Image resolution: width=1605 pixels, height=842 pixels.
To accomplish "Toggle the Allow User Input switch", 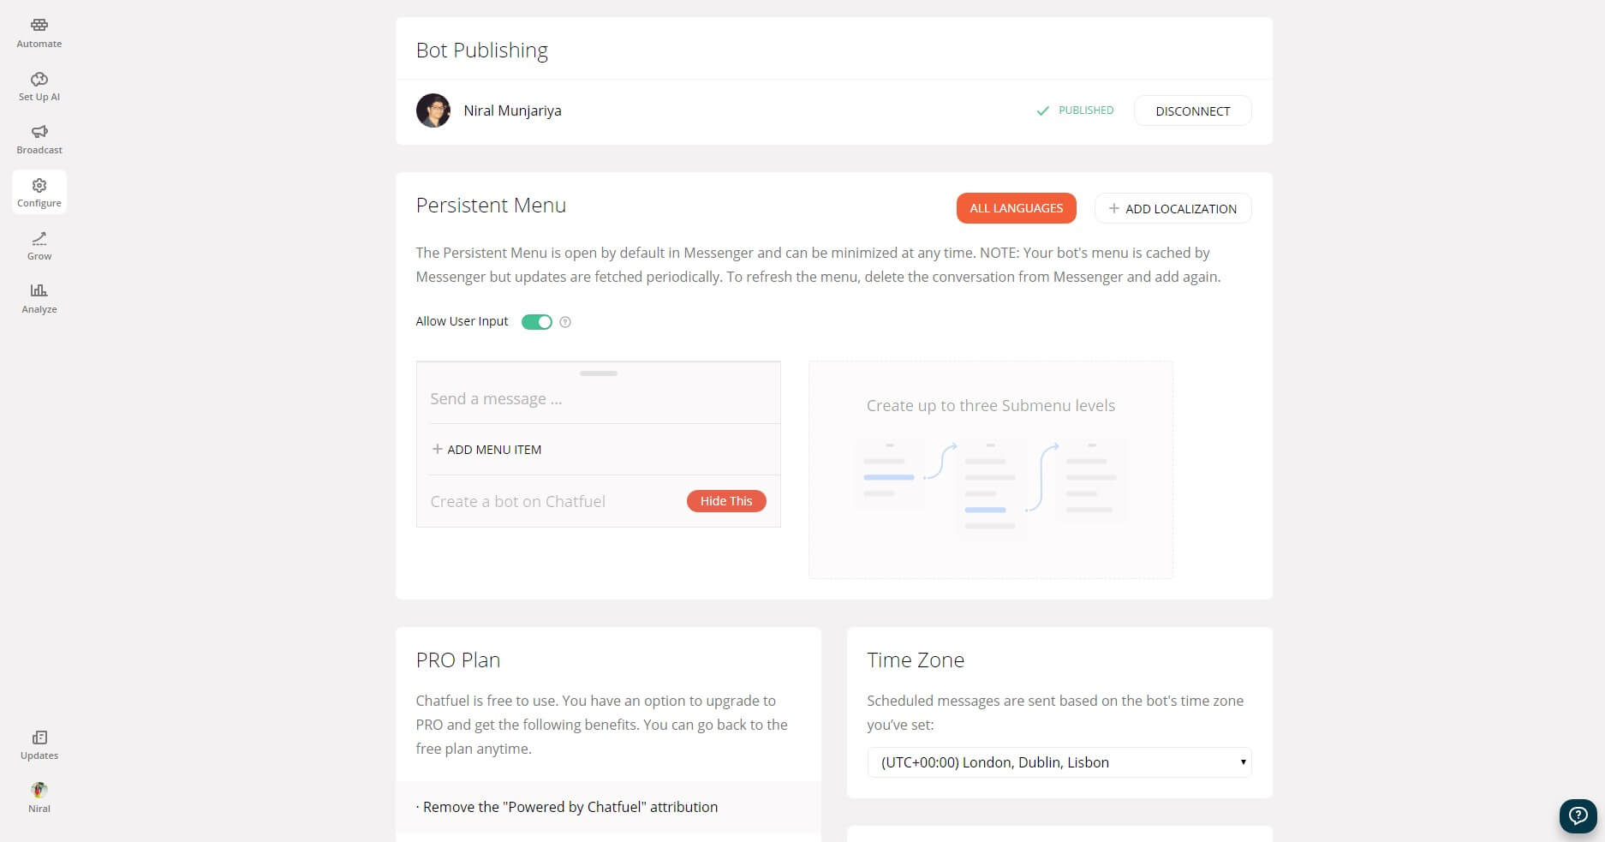I will 537,322.
